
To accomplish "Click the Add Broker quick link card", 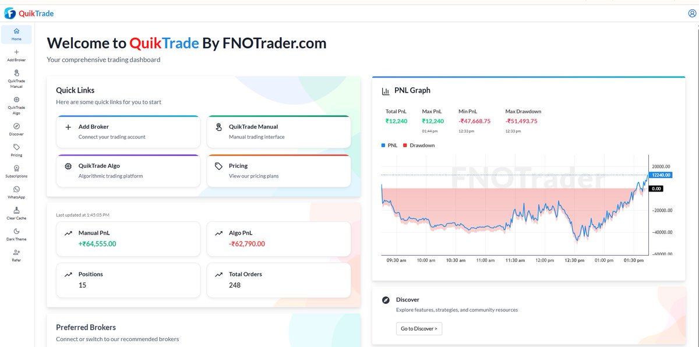I will coord(128,132).
